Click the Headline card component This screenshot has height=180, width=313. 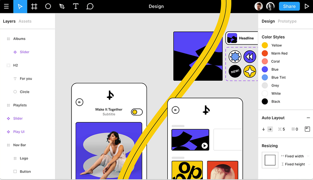(242, 38)
